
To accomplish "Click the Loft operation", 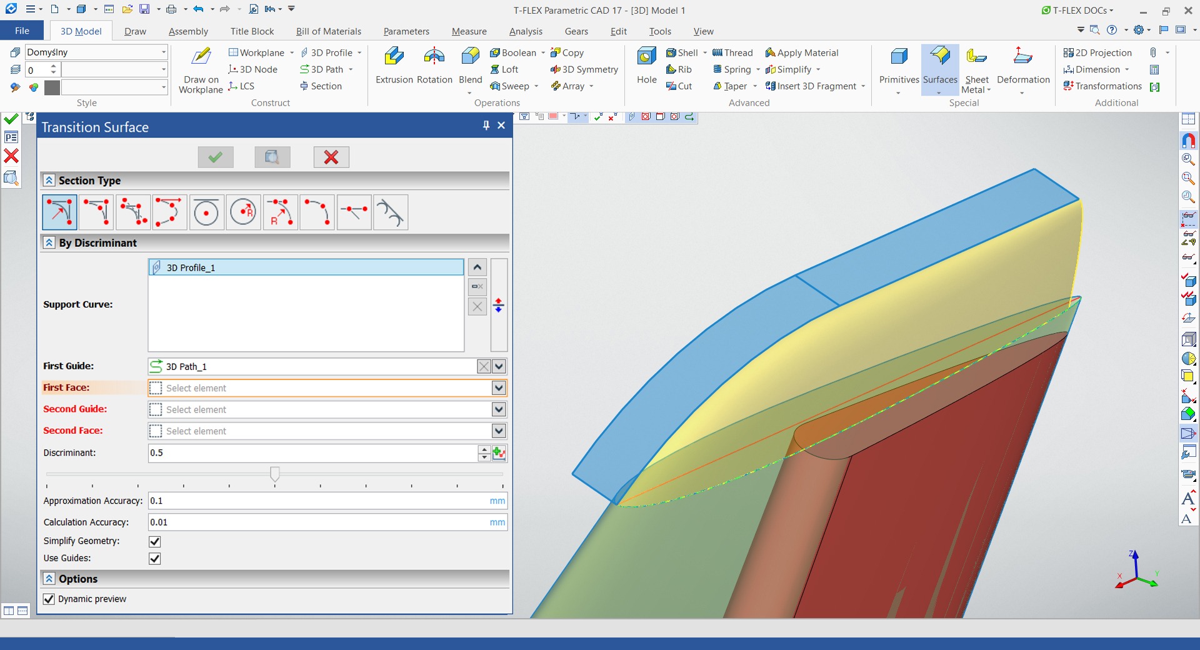I will [504, 69].
